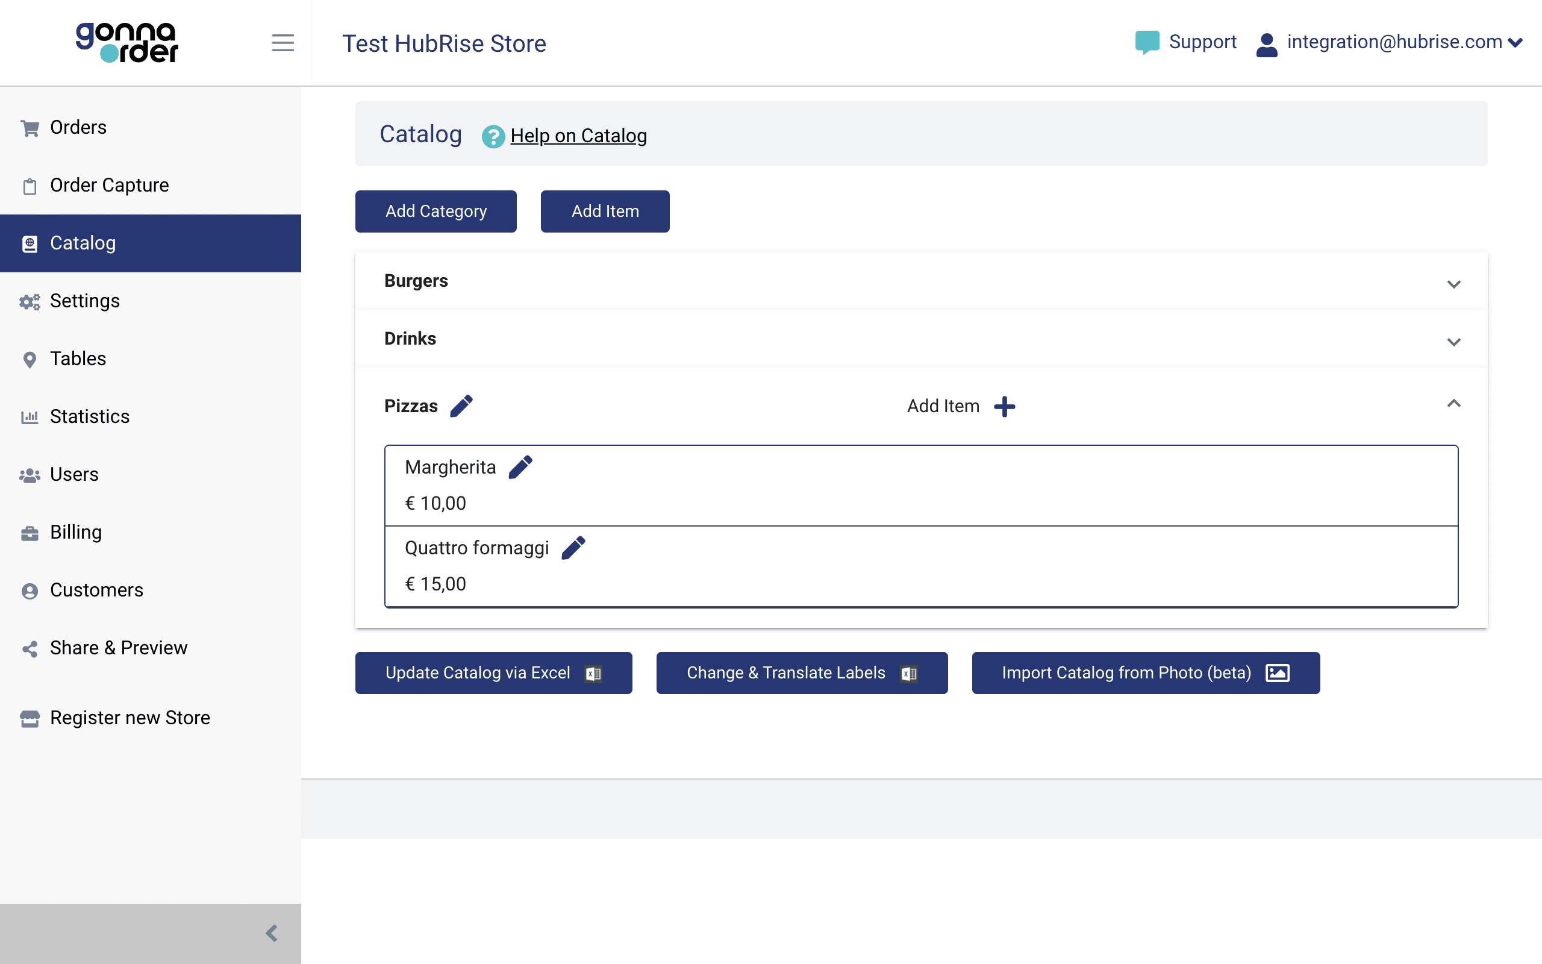This screenshot has width=1542, height=964.
Task: Click the Support chat bubble icon
Action: tap(1146, 42)
